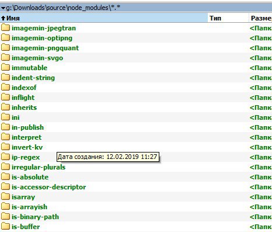Select the is-arrayish folder name
The image size is (272, 232).
pyautogui.click(x=30, y=207)
